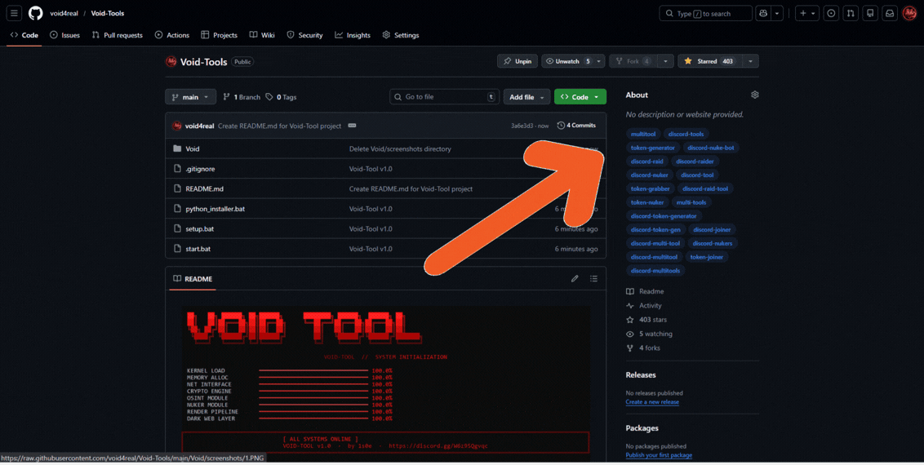Open the setup.bat file
The width and height of the screenshot is (924, 465).
[199, 229]
